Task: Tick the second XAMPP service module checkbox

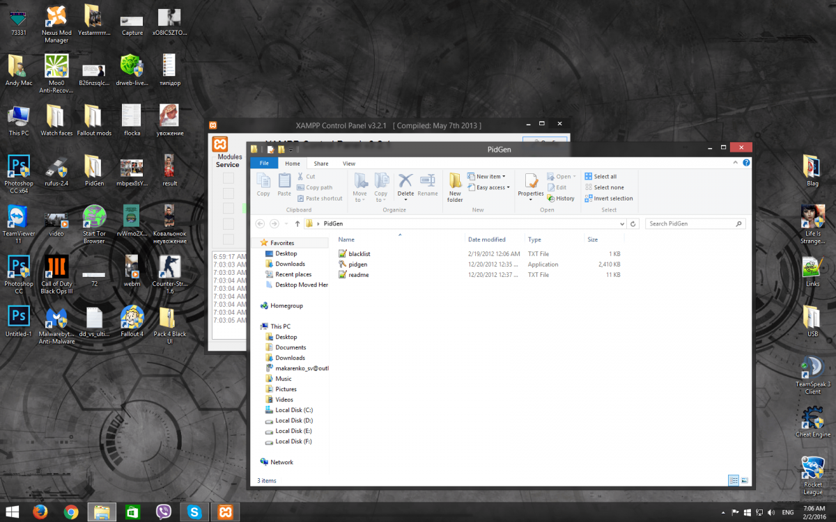Action: tap(228, 193)
